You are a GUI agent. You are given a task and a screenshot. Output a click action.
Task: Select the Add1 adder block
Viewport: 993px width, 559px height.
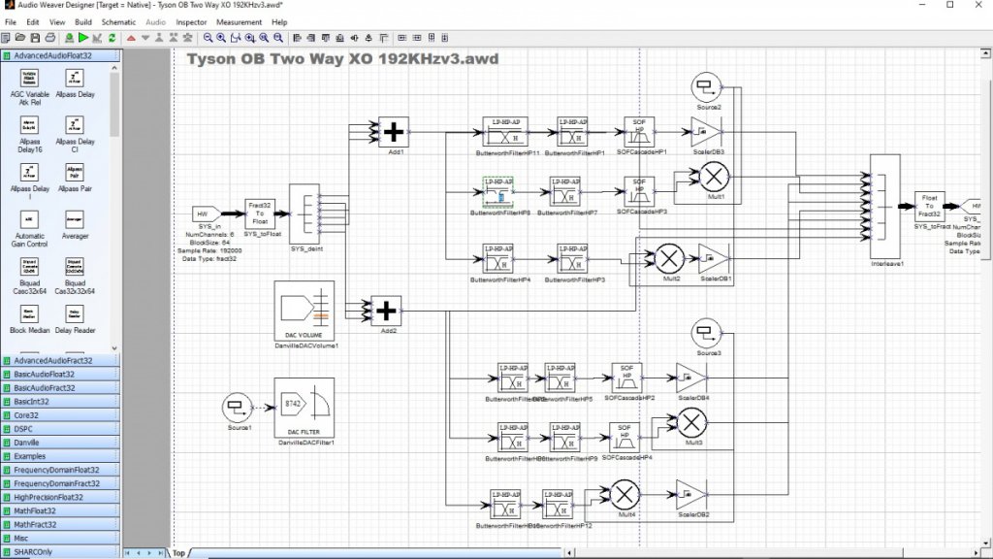tap(394, 132)
